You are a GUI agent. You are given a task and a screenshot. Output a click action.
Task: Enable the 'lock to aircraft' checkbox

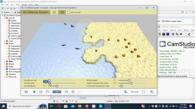click(x=69, y=12)
